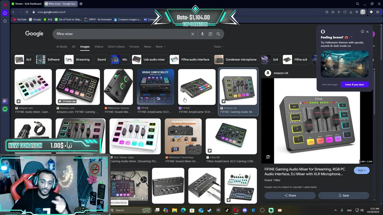Select the All results tab

pyautogui.click(x=74, y=47)
